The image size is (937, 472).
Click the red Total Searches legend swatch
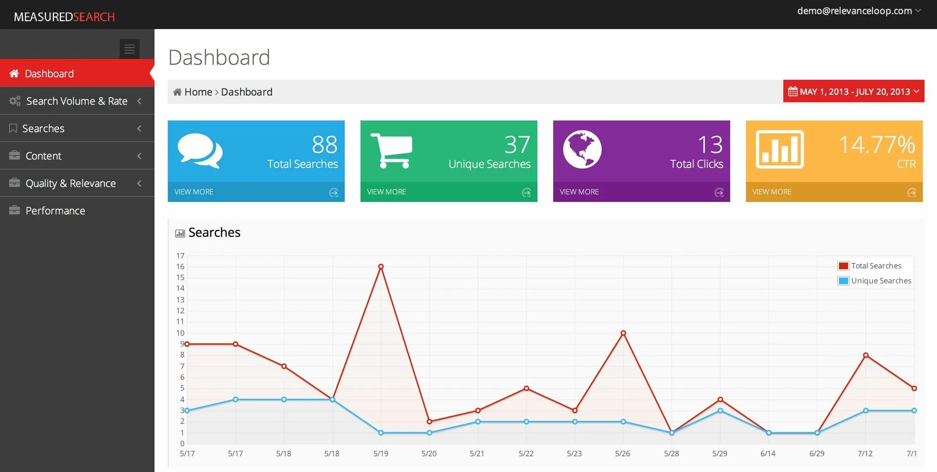click(843, 266)
